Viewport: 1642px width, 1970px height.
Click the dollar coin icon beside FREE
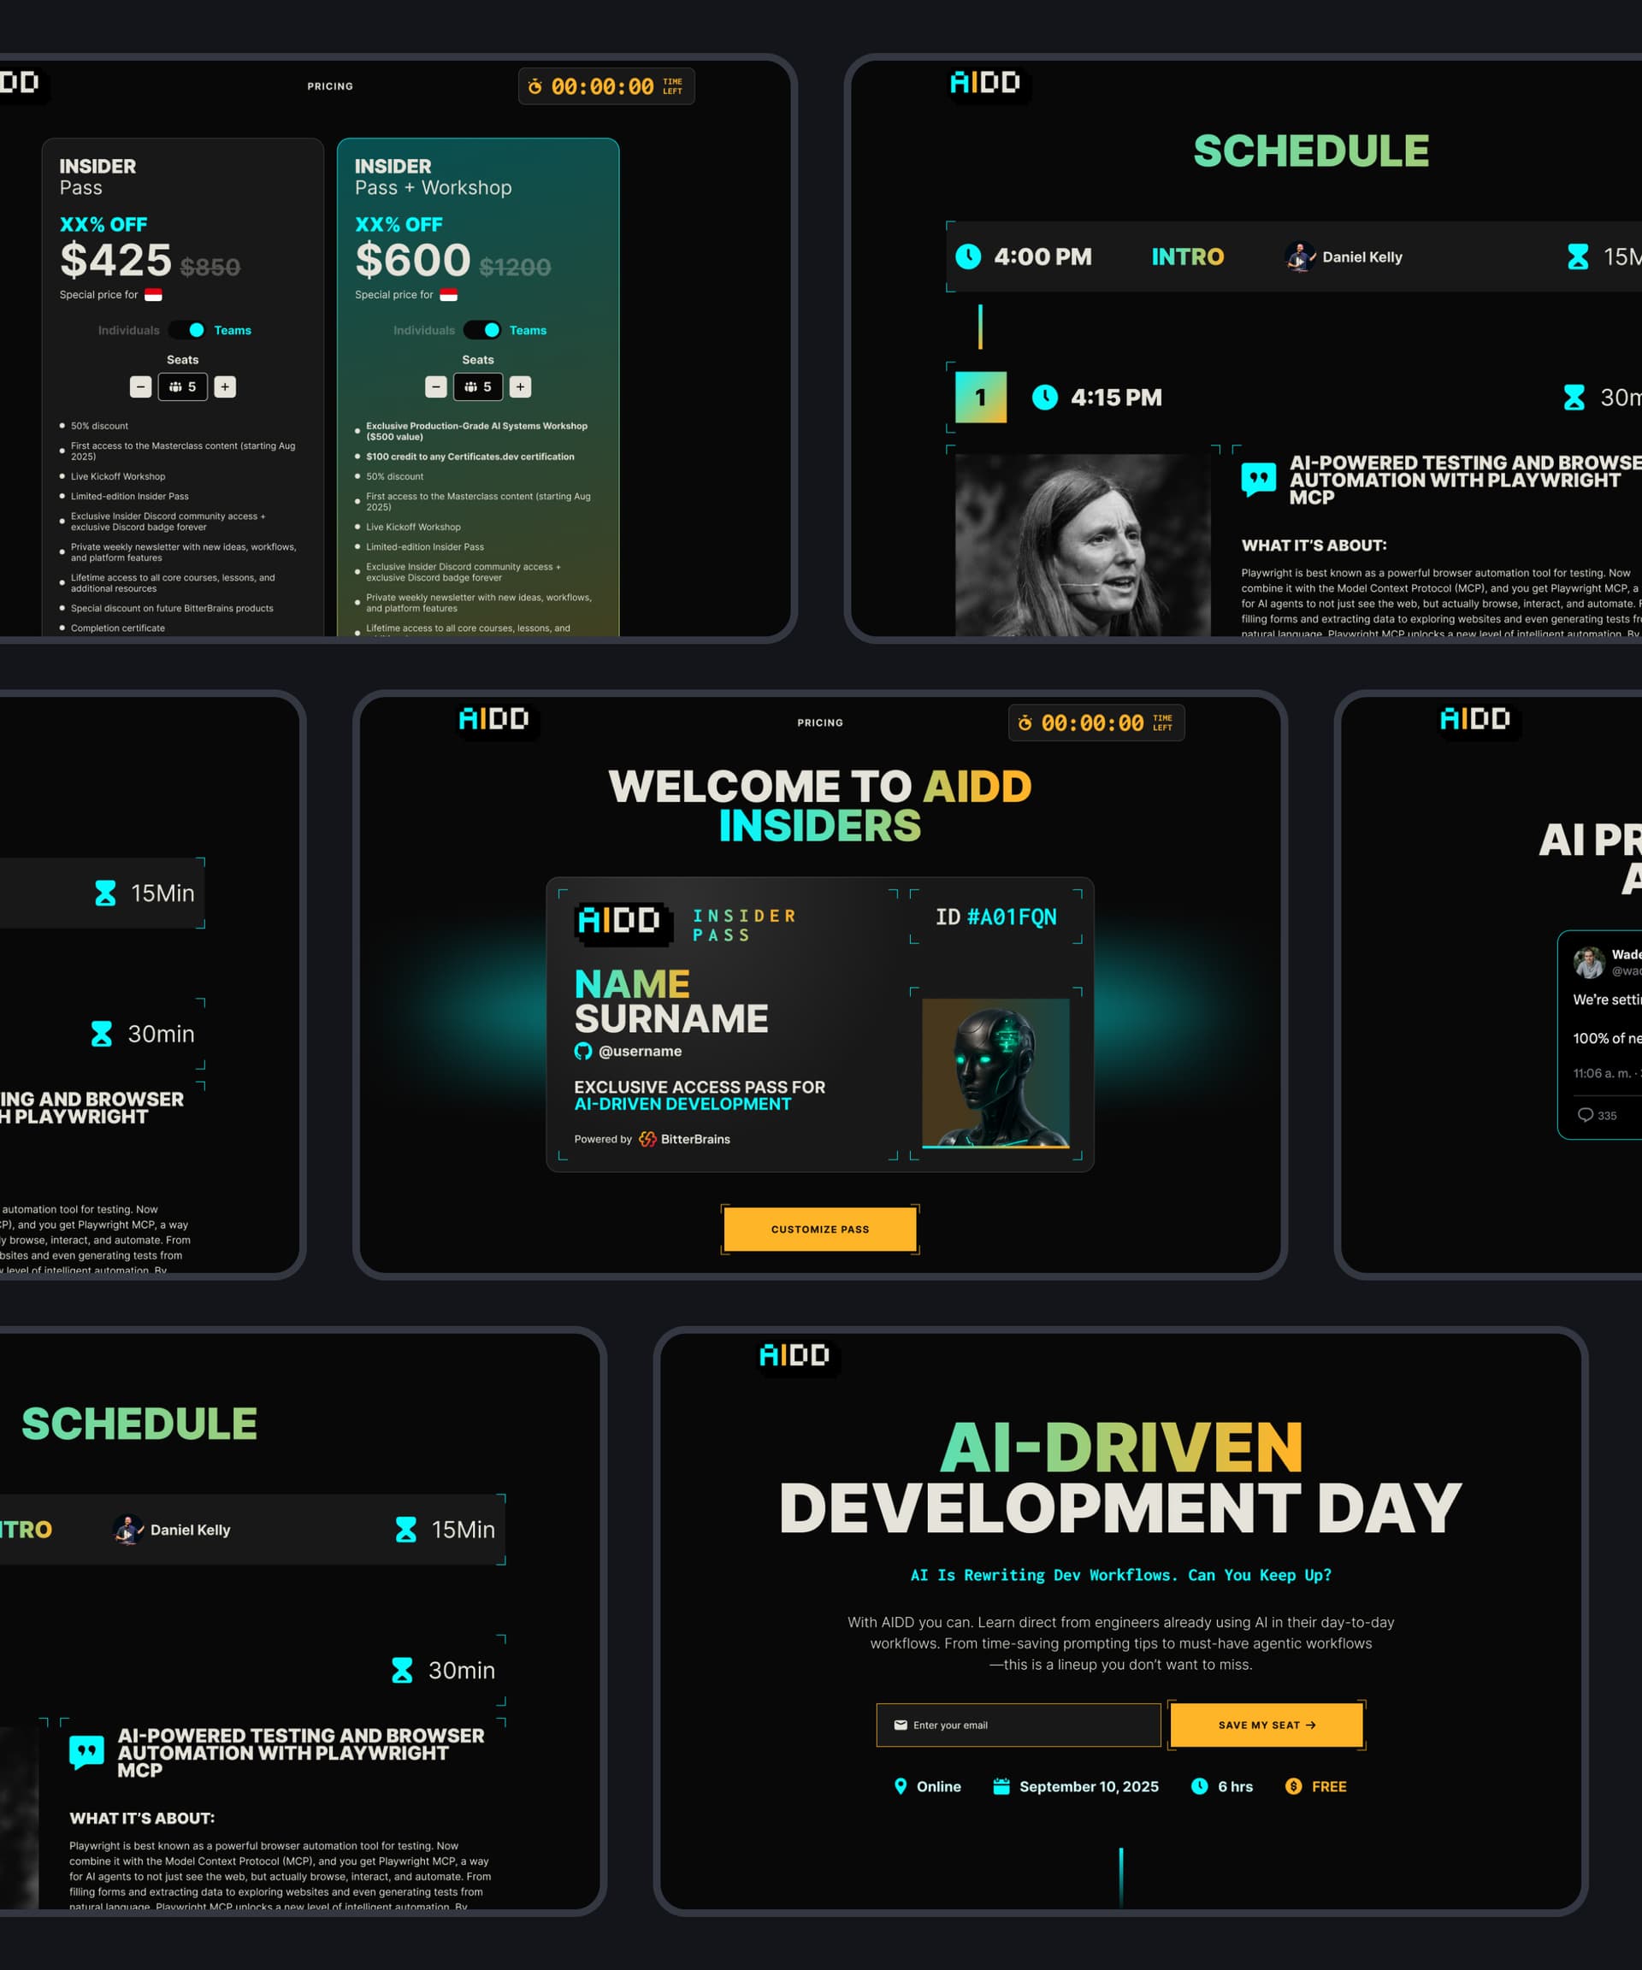pyautogui.click(x=1293, y=1786)
